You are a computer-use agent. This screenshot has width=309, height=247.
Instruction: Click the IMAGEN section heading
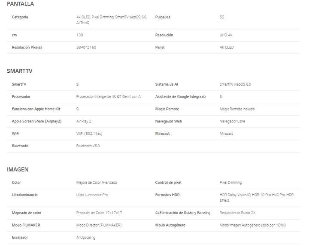coord(18,170)
